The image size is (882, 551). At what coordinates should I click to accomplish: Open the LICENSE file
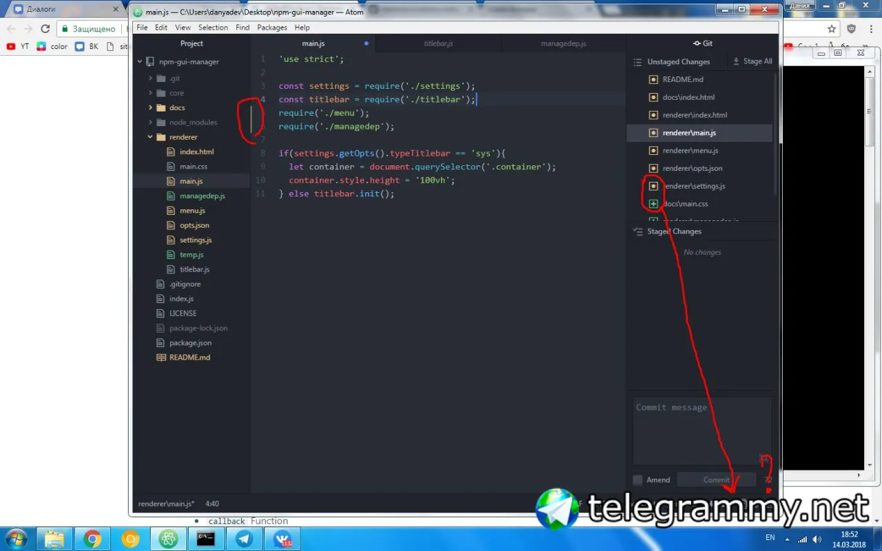(183, 313)
